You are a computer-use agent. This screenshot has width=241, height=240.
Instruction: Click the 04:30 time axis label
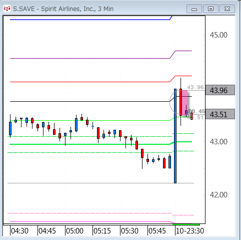pos(19,231)
